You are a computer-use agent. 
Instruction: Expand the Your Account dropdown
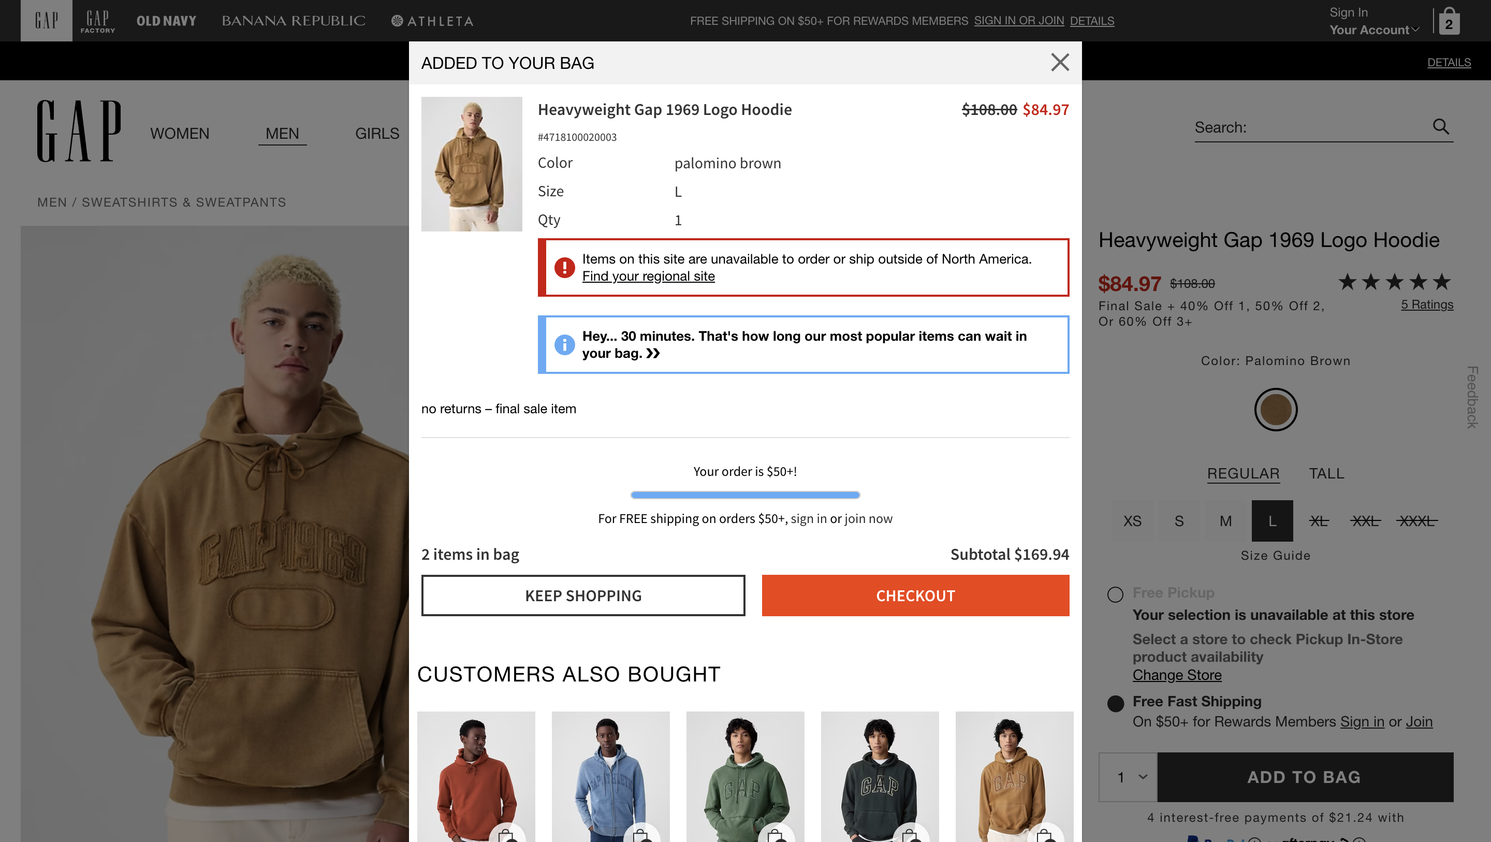click(1373, 30)
